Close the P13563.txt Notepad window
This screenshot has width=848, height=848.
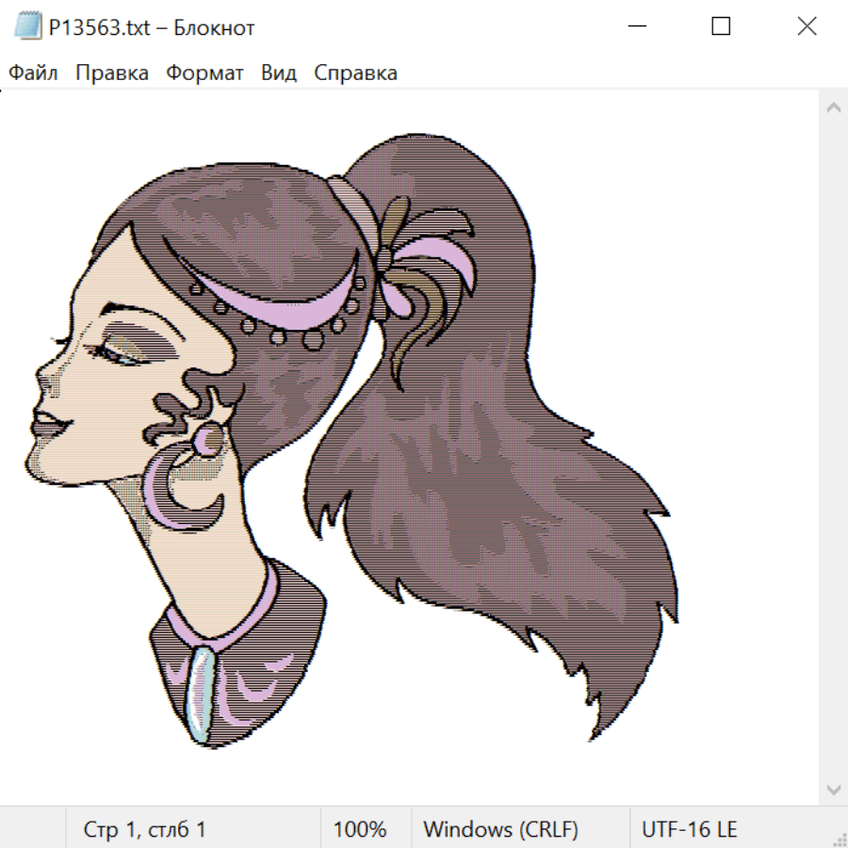pyautogui.click(x=807, y=27)
